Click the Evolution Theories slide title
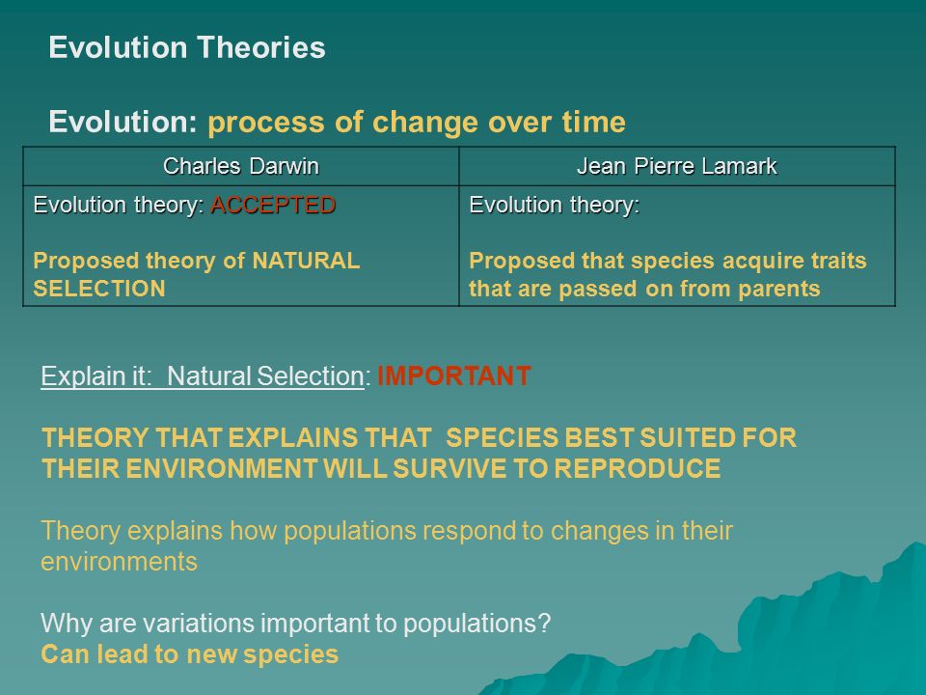 click(186, 47)
